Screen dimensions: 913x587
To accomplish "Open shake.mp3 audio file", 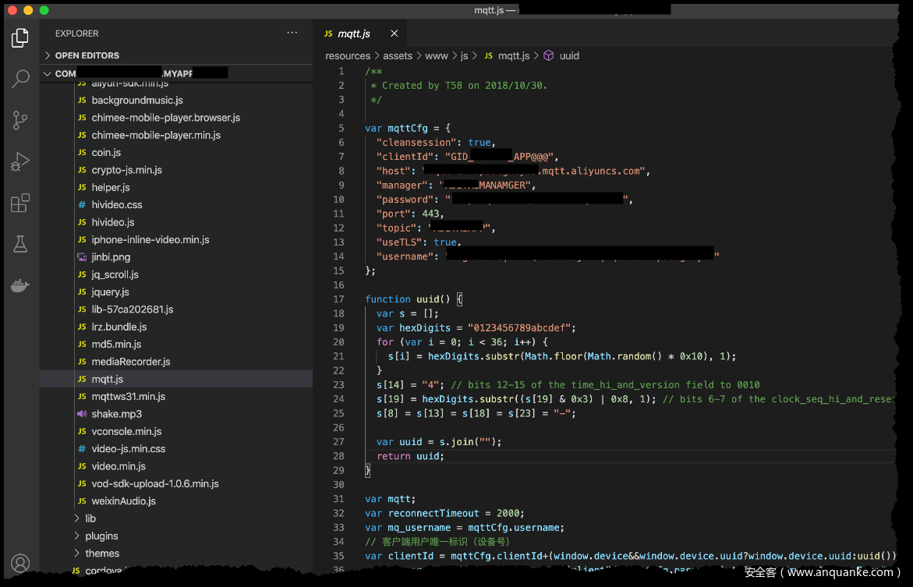I will point(116,414).
